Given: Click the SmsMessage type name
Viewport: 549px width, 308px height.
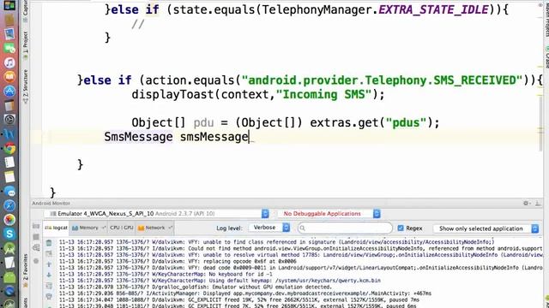Looking at the screenshot, I should [138, 137].
